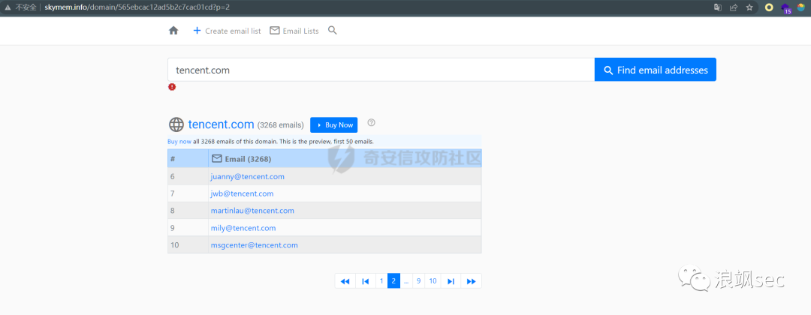Screen dimensions: 811x315
Task: Open the search magnifier in navbar
Action: tap(333, 31)
